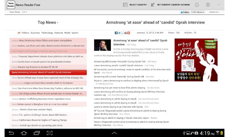Tap the battery status icon
This screenshot has height=137, width=229.
[x=222, y=133]
